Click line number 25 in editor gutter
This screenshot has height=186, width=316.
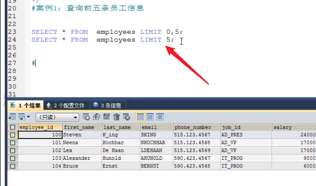pos(12,47)
